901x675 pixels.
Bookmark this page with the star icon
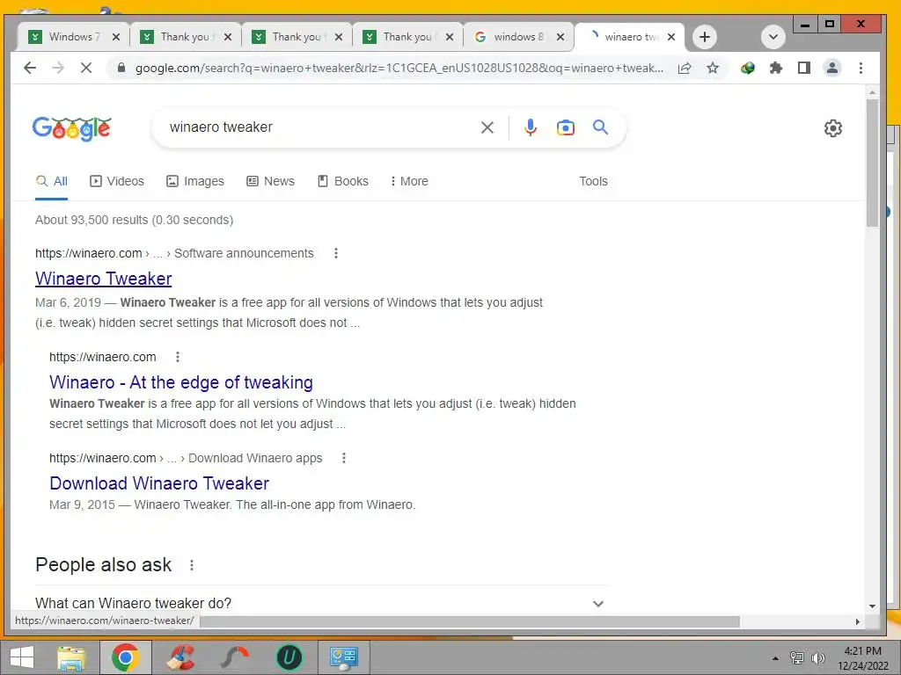713,69
